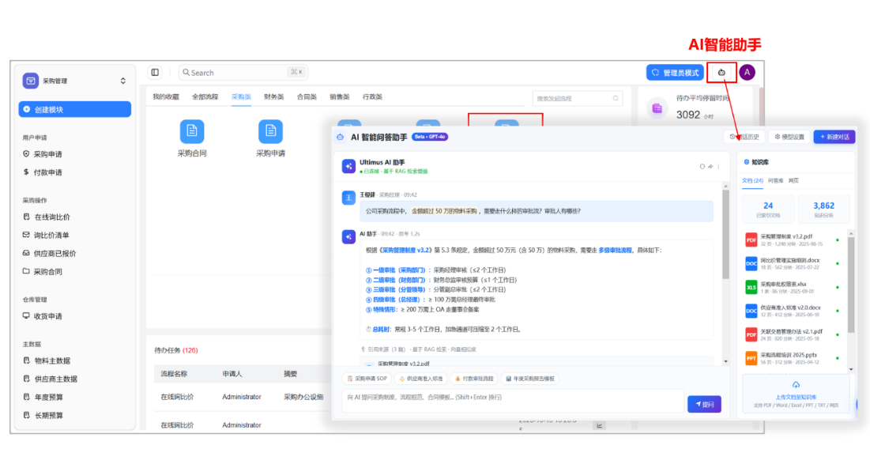This screenshot has width=870, height=468.
Task: Select the 问答库 knowledge base tab
Action: tap(775, 180)
